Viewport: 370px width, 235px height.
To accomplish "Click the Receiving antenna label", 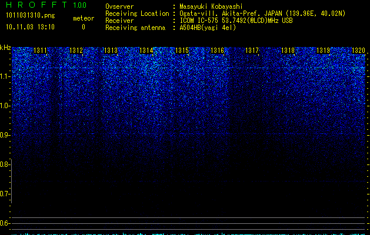I will pyautogui.click(x=135, y=28).
